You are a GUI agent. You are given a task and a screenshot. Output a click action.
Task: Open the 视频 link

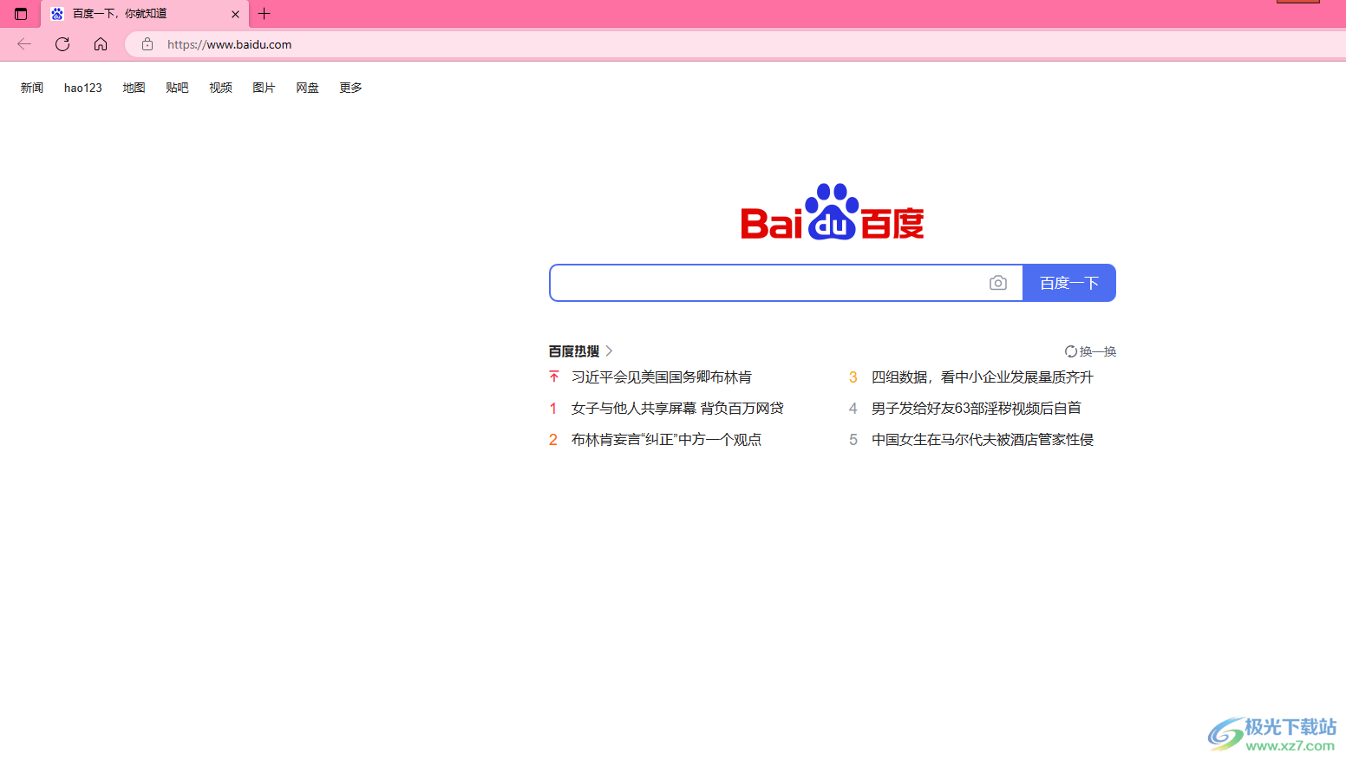coord(220,88)
